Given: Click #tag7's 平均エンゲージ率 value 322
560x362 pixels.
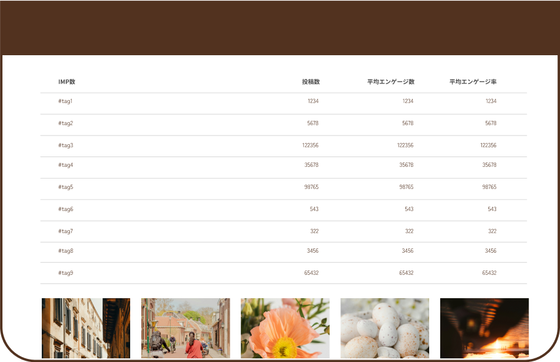Looking at the screenshot, I should pyautogui.click(x=492, y=231).
